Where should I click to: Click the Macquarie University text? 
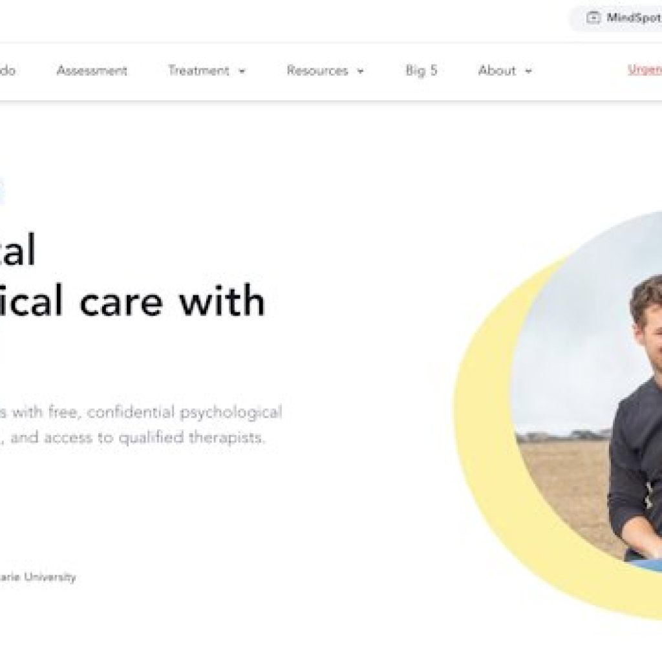(x=38, y=577)
